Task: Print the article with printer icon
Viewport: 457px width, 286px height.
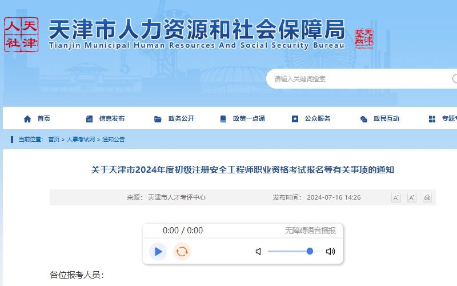Action: (427, 197)
